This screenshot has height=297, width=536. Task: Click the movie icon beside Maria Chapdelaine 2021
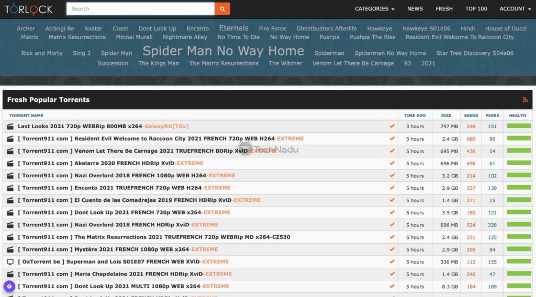(10, 274)
